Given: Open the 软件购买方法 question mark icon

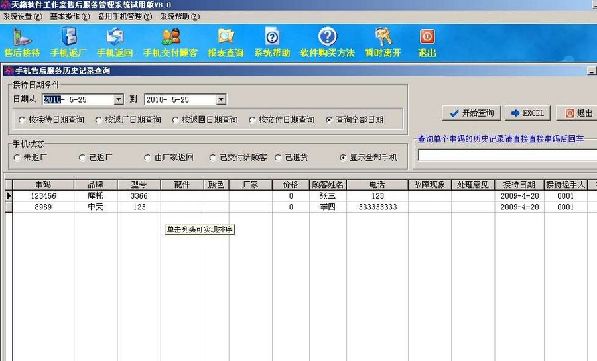Looking at the screenshot, I should [328, 37].
